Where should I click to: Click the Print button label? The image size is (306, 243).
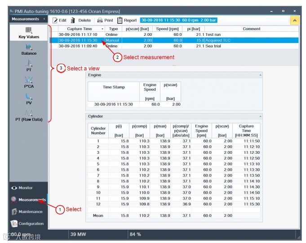pos(108,20)
